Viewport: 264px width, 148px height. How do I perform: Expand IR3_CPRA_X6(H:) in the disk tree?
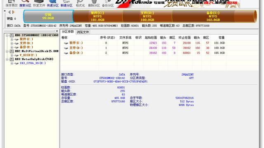click(x=12, y=63)
